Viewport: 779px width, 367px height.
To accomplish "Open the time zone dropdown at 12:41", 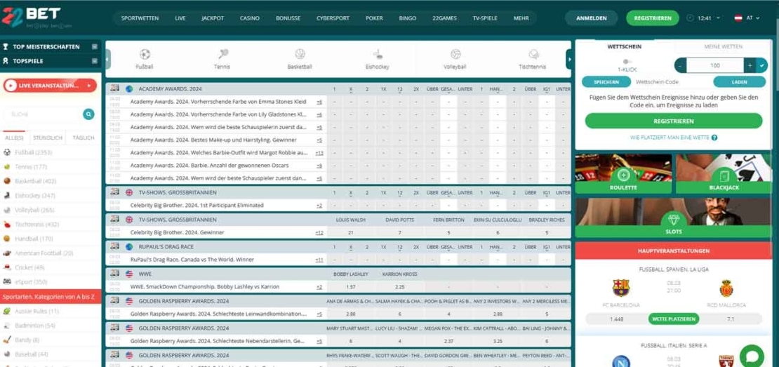I will pos(718,18).
